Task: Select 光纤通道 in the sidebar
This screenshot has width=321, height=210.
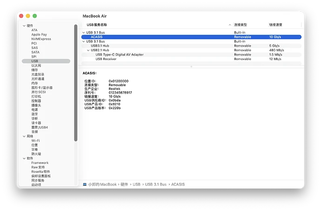Action: click(x=38, y=79)
